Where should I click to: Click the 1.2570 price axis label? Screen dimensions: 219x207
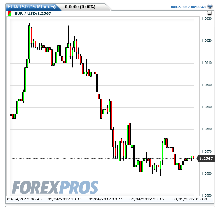point(207,151)
